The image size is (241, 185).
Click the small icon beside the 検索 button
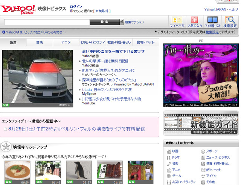coord(122,22)
